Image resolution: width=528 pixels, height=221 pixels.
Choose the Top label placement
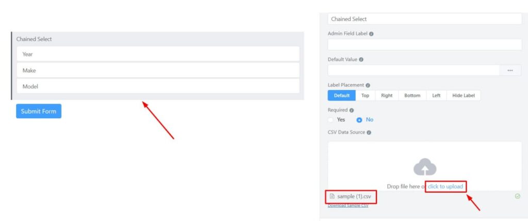click(x=366, y=96)
